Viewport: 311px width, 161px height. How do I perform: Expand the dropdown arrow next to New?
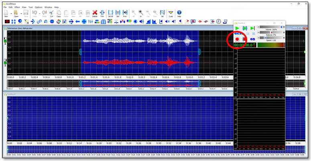pos(11,14)
